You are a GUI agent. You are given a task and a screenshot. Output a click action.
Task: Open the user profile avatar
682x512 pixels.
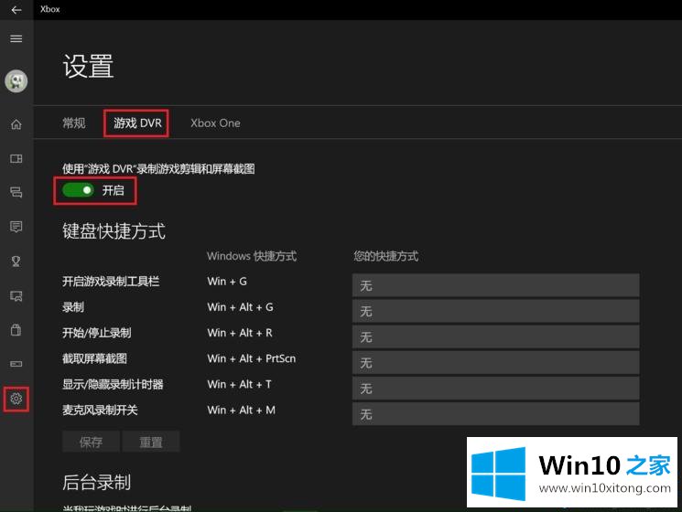(16, 81)
